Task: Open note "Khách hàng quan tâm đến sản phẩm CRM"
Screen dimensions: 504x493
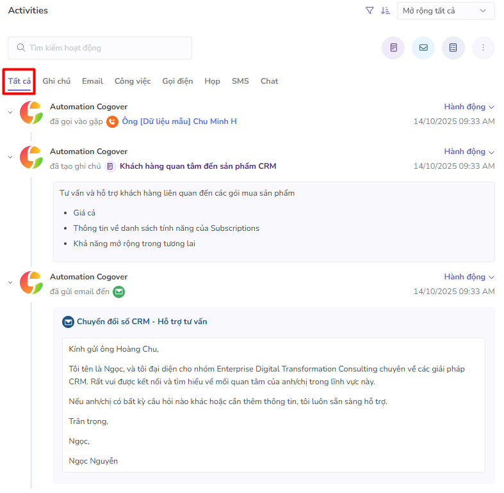Action: point(198,166)
